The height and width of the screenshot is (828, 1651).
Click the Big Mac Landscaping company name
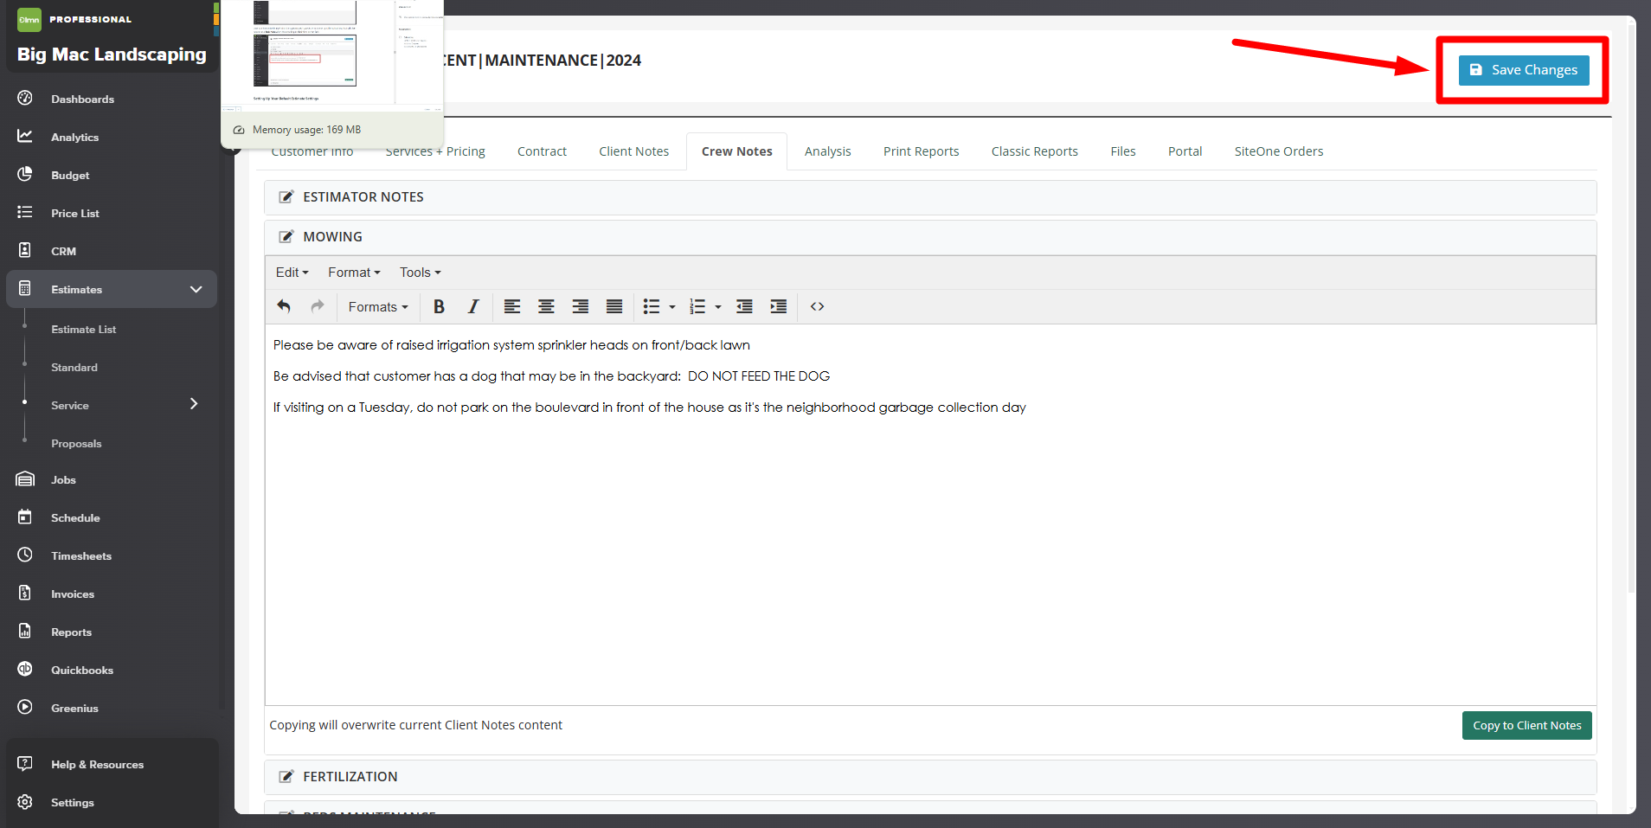pyautogui.click(x=112, y=55)
